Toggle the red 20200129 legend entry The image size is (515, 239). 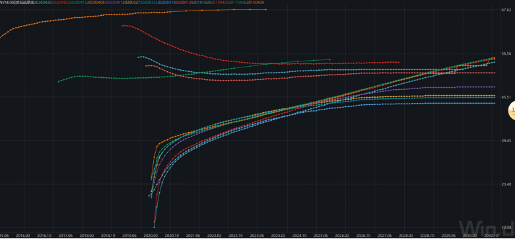pos(184,2)
